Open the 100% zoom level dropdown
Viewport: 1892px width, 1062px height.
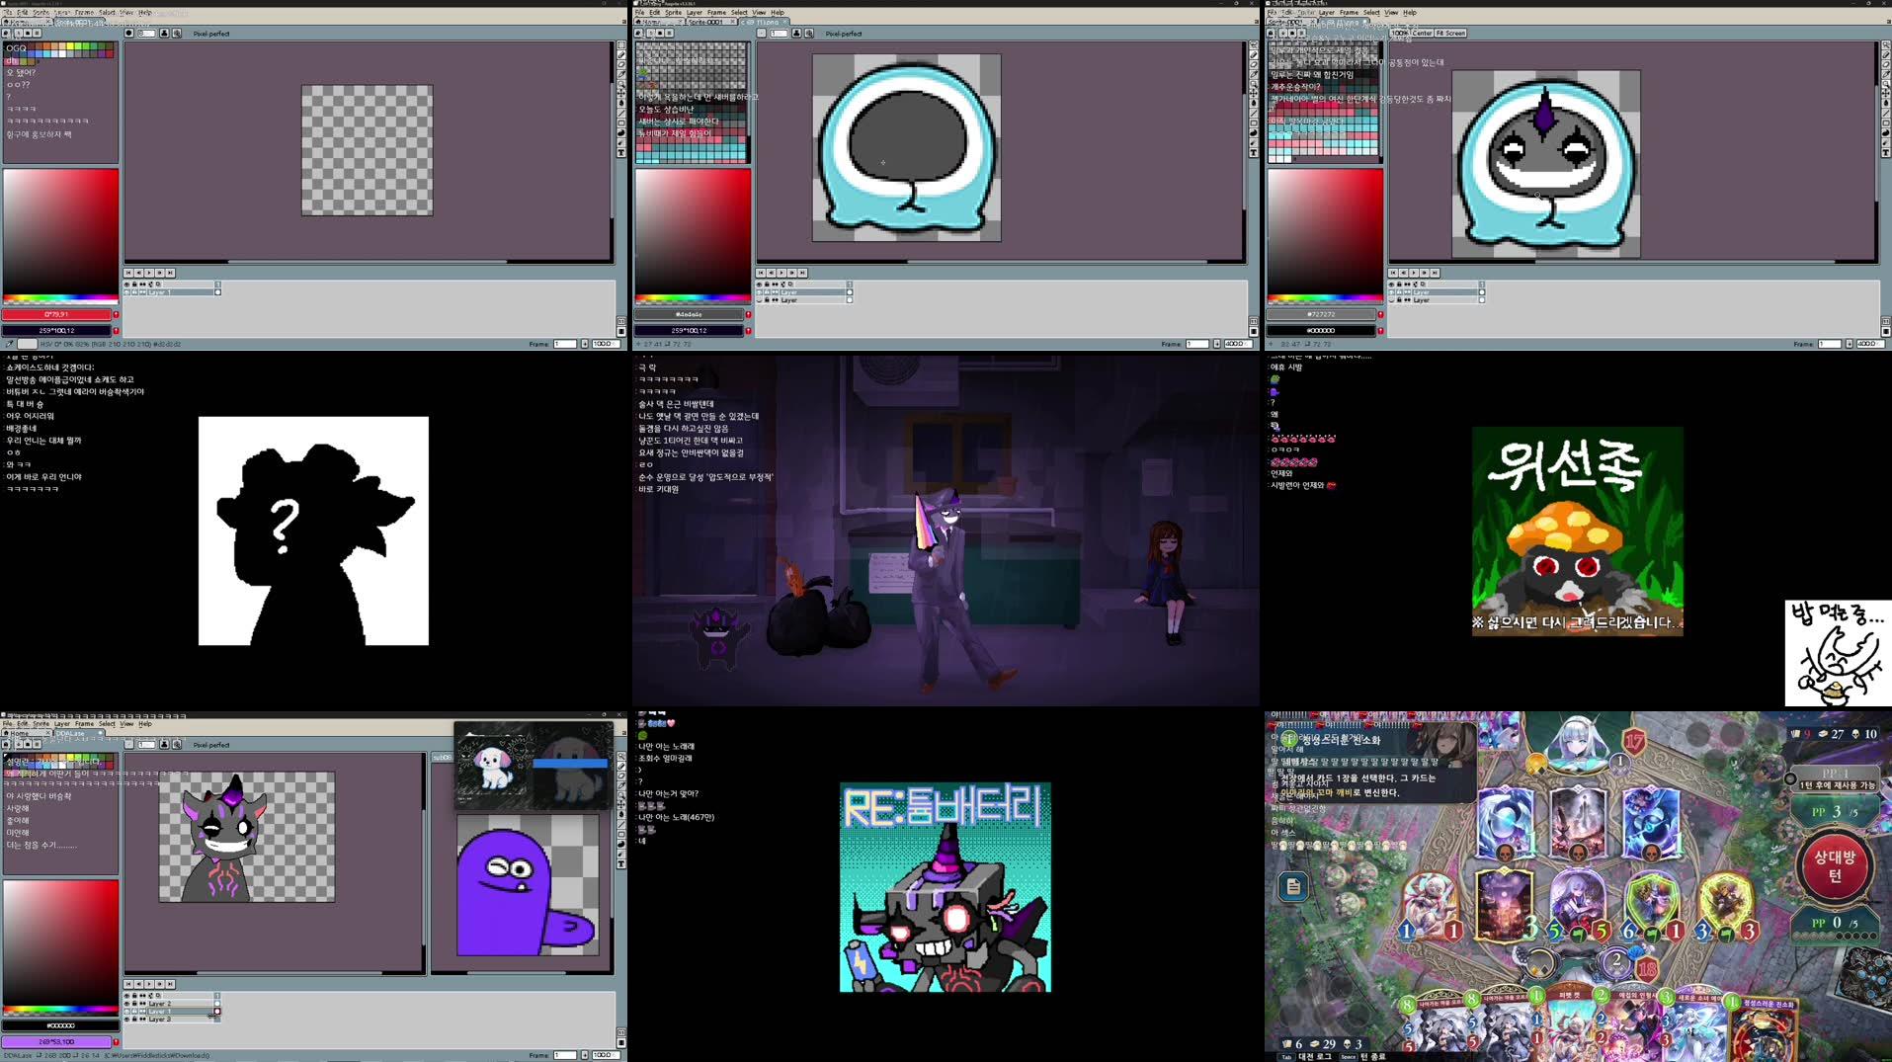pyautogui.click(x=1402, y=33)
